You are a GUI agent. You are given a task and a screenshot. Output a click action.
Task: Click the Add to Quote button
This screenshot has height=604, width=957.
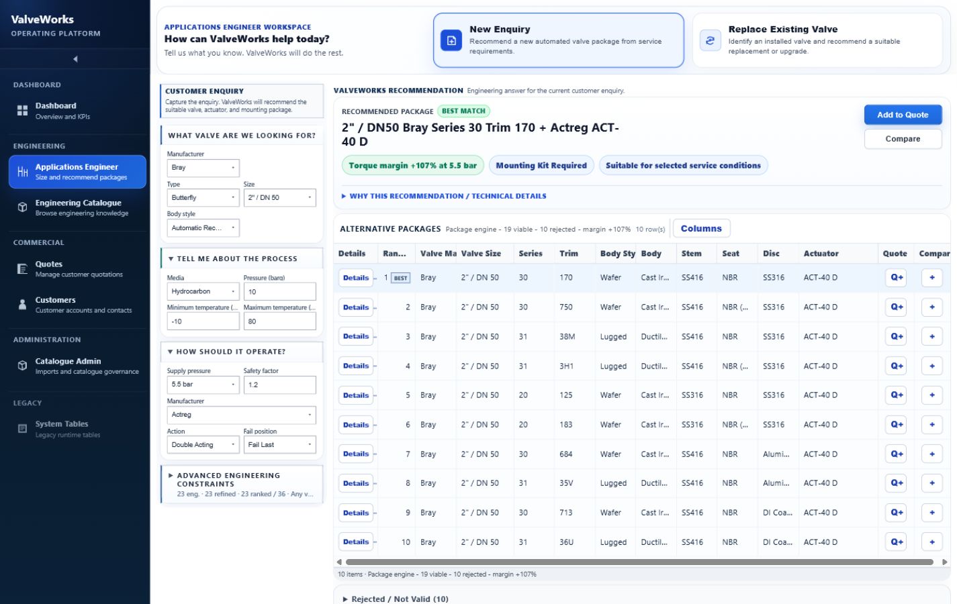pos(903,115)
